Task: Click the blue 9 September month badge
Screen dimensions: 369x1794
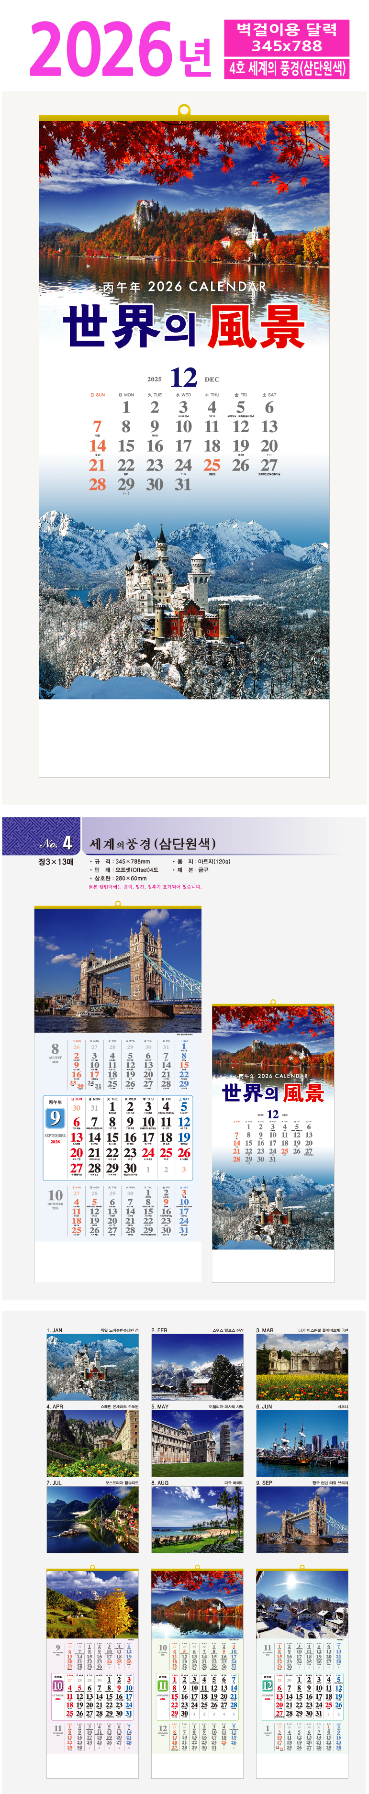Action: (55, 1118)
